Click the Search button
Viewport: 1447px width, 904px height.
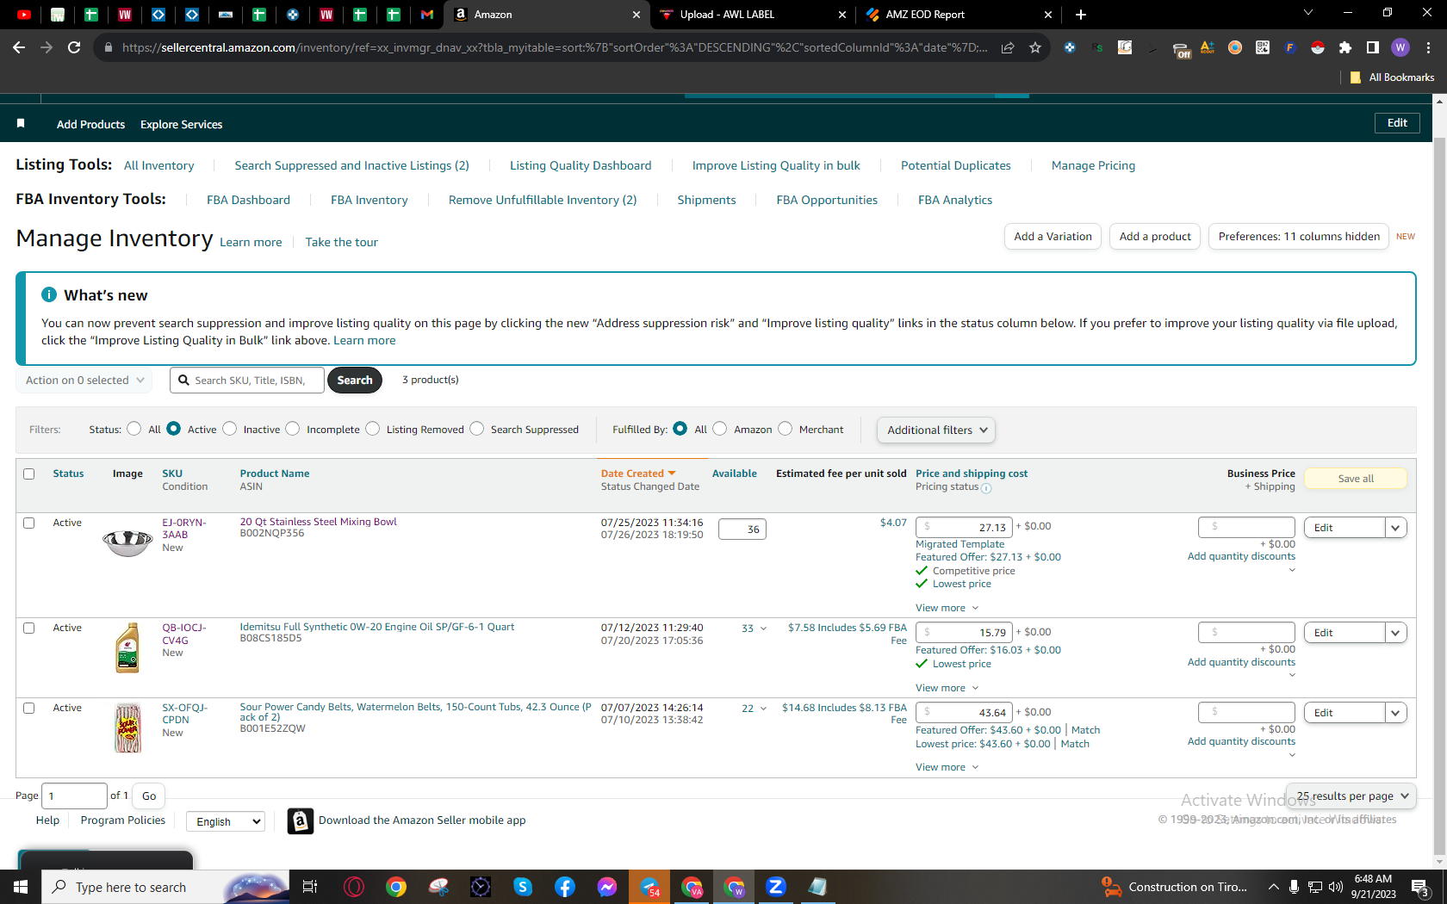click(x=355, y=381)
